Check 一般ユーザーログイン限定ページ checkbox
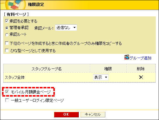159x120 pixels. coord(7,100)
